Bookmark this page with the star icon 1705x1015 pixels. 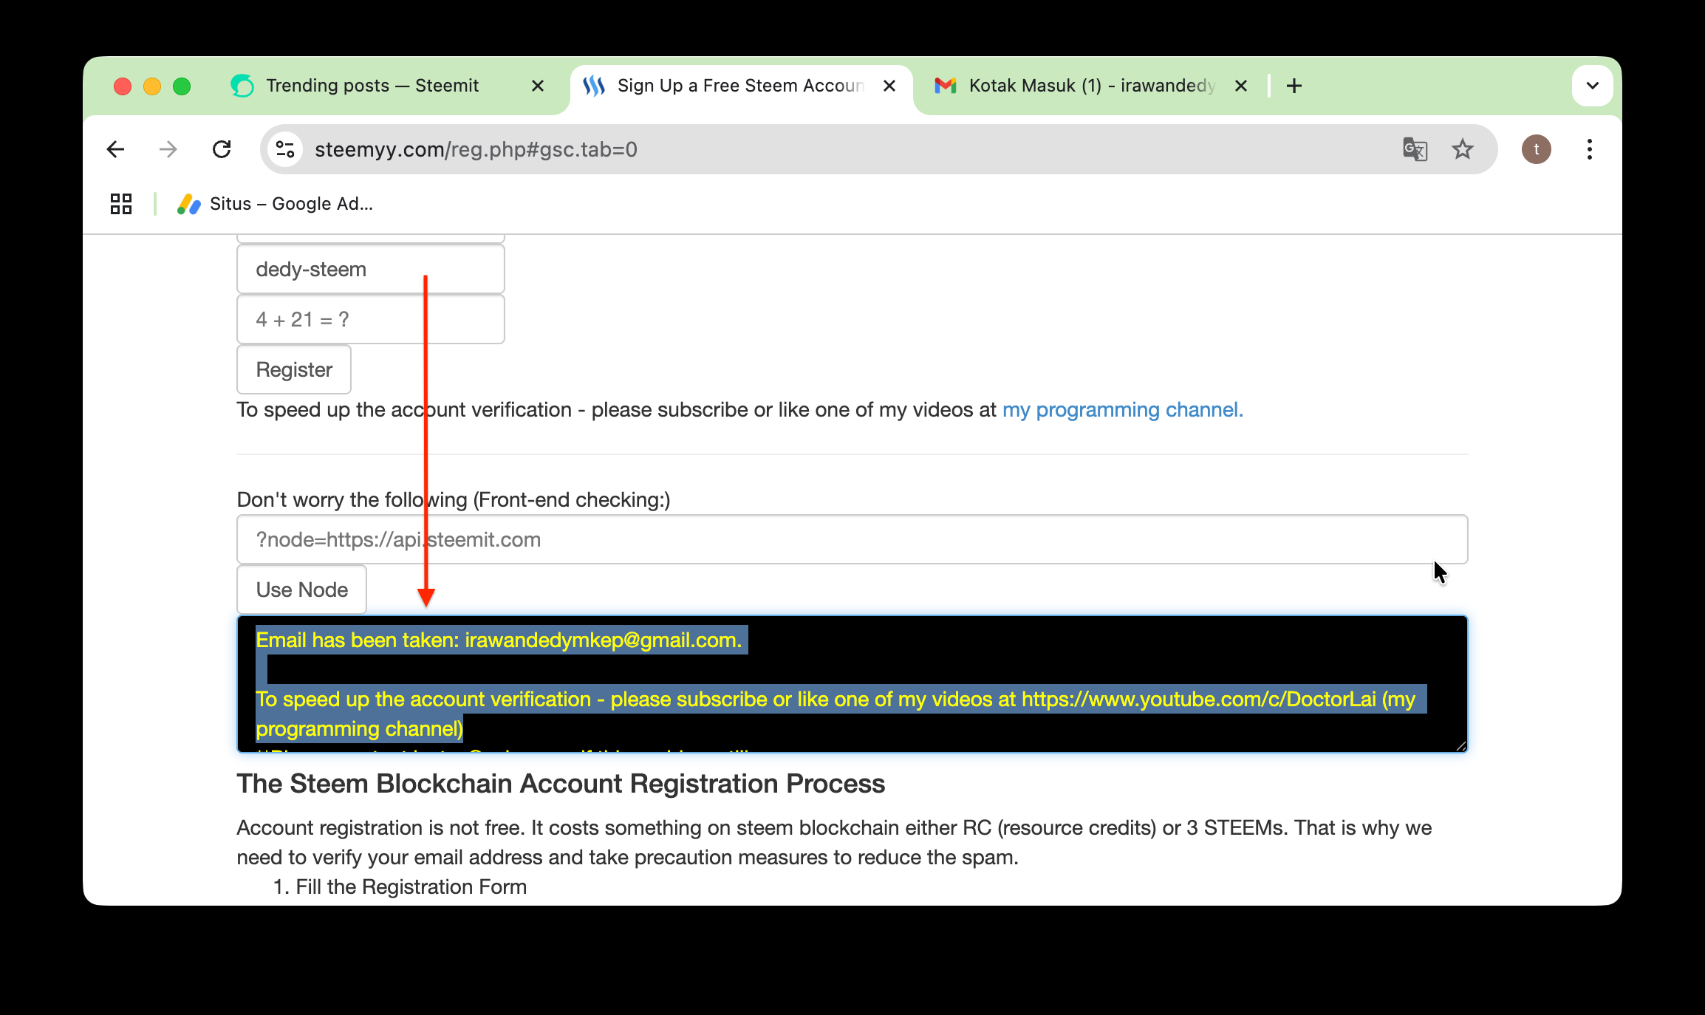pyautogui.click(x=1463, y=149)
